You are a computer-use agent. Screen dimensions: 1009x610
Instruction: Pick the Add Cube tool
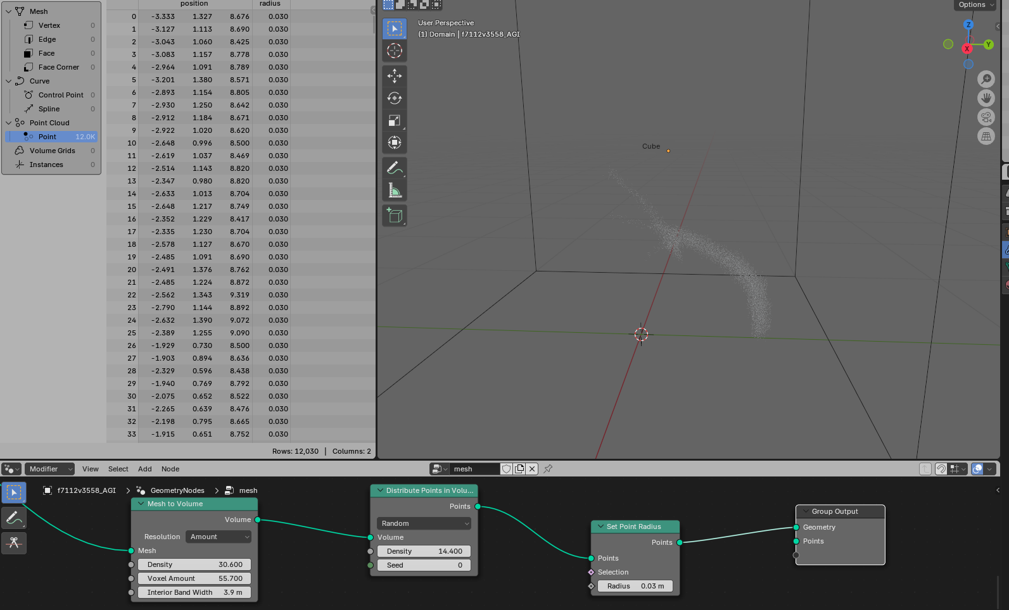pyautogui.click(x=395, y=215)
